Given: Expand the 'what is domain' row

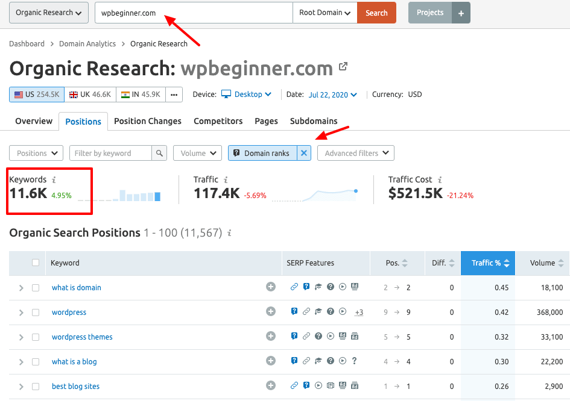Looking at the screenshot, I should (21, 288).
